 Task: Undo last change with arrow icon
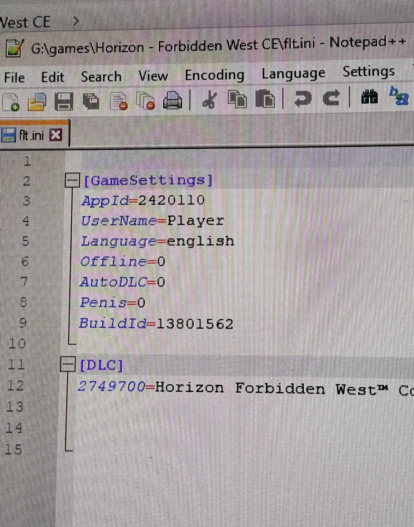point(302,98)
